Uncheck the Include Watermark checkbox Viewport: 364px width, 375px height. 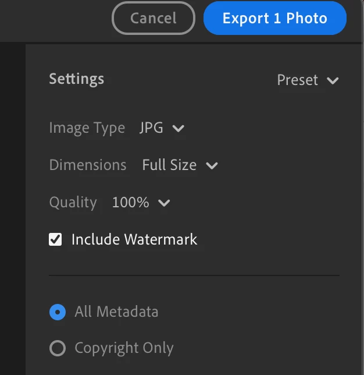(x=55, y=239)
